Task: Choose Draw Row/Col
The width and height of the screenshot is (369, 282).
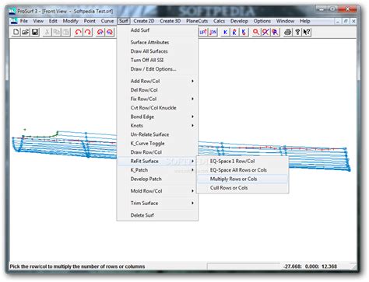Action: coord(157,152)
